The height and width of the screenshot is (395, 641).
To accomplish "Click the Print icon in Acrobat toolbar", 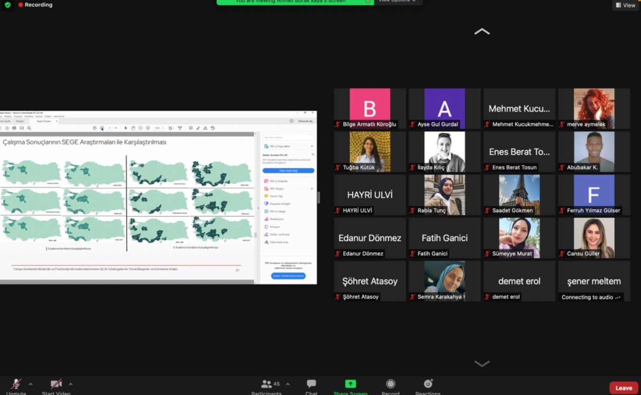I will point(14,128).
